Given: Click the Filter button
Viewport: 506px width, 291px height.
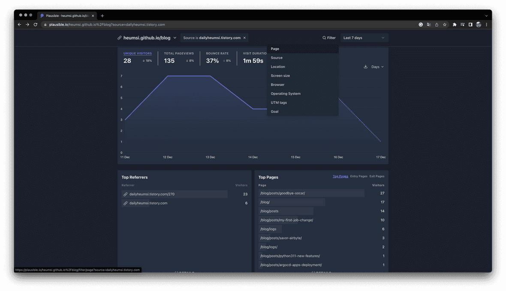Looking at the screenshot, I should (329, 38).
